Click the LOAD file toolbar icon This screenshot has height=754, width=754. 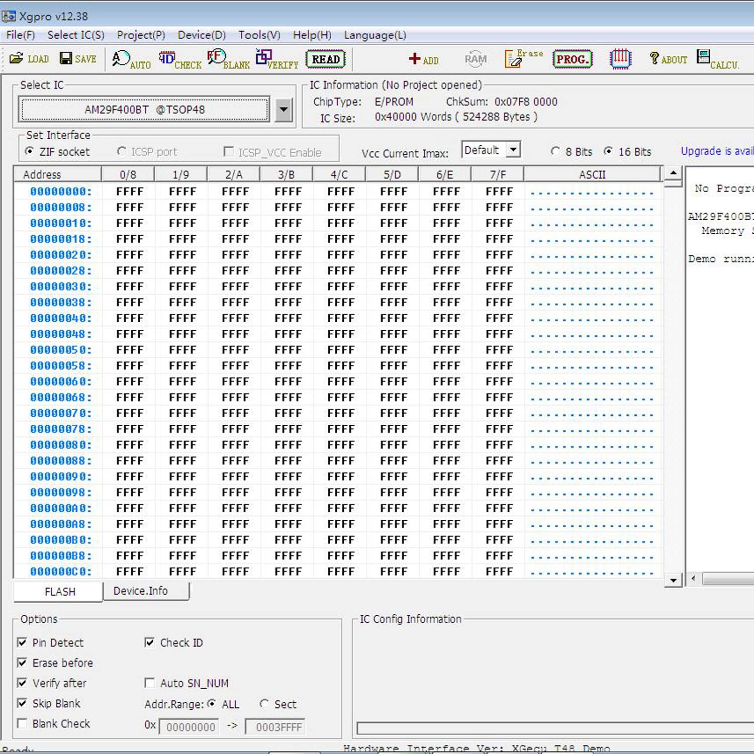[29, 59]
